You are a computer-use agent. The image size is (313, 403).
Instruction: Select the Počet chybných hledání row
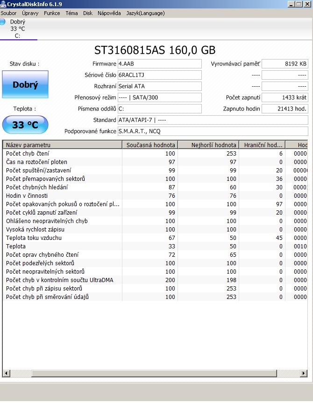pos(155,187)
